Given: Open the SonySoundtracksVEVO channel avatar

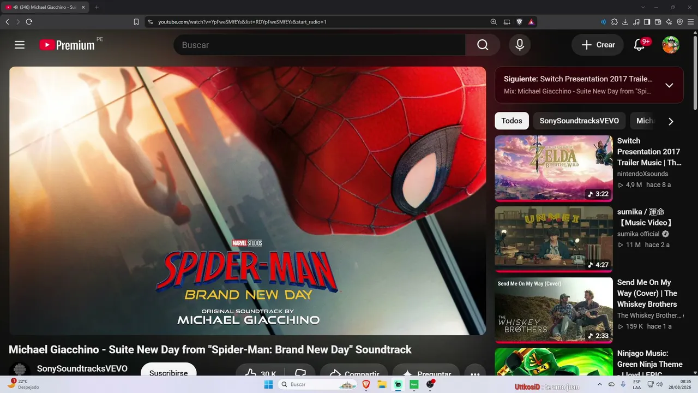Looking at the screenshot, I should 20,370.
